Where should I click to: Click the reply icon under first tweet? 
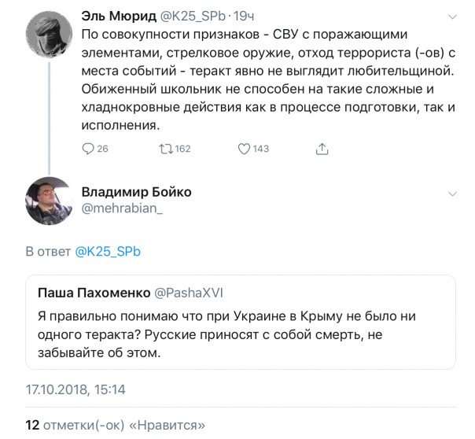point(88,149)
